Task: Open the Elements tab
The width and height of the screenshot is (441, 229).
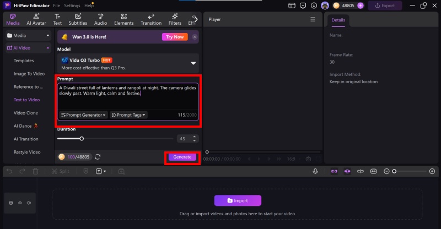Action: (x=123, y=19)
